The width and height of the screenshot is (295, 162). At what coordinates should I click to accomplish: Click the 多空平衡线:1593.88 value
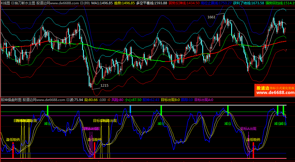151,3
